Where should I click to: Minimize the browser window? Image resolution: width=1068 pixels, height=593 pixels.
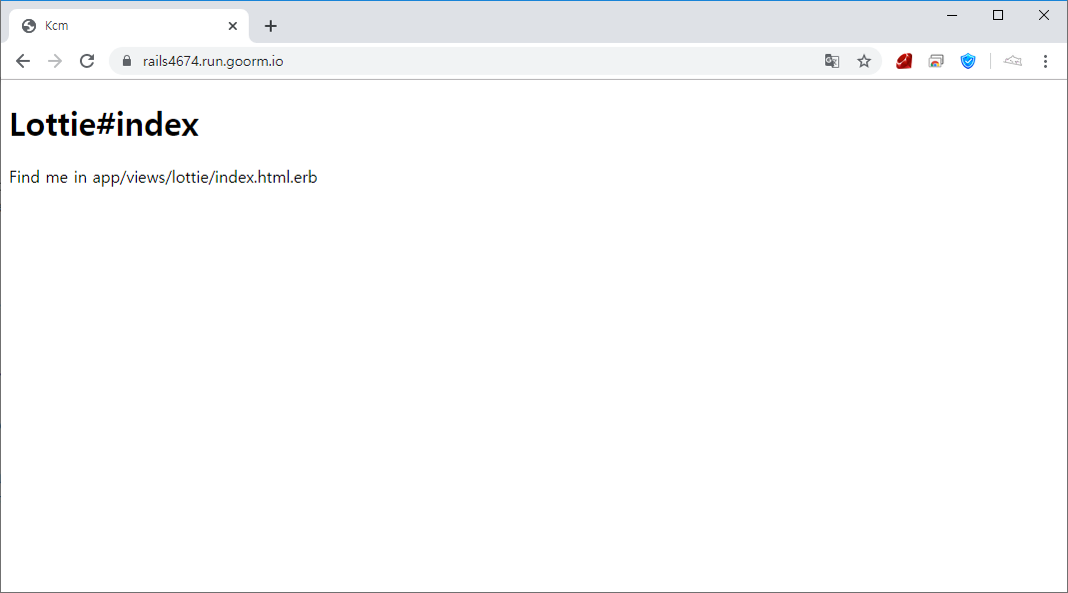952,15
